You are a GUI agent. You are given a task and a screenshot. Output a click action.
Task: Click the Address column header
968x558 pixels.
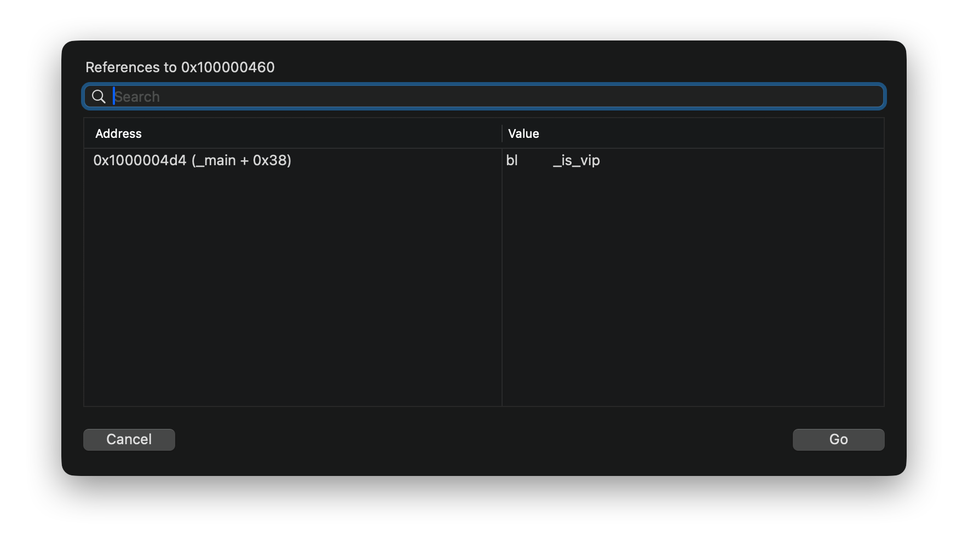coord(118,133)
